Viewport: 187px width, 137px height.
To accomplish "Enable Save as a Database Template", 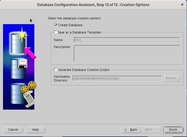I will point(56,32).
